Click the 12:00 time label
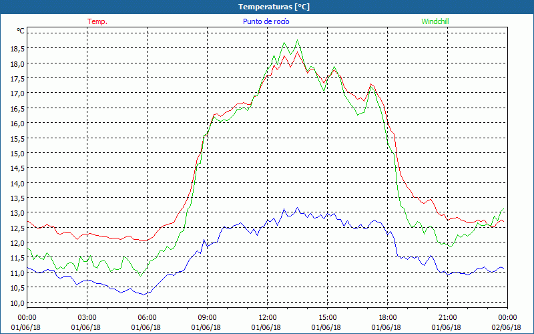The height and width of the screenshot is (334, 534). [x=268, y=318]
